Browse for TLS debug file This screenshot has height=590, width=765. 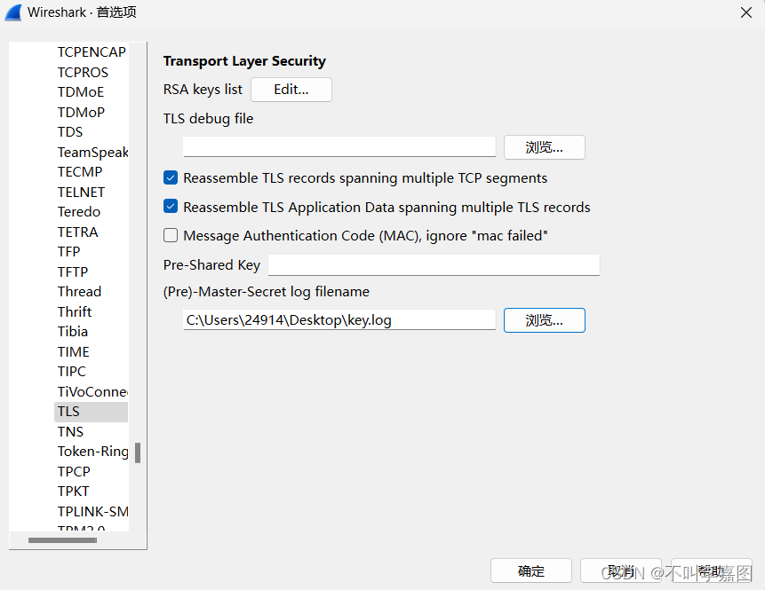(544, 147)
